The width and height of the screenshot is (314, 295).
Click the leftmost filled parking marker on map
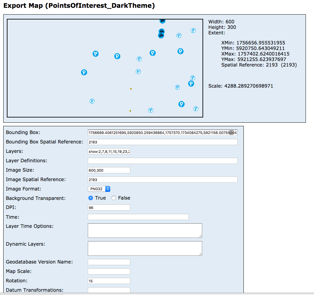[84, 72]
